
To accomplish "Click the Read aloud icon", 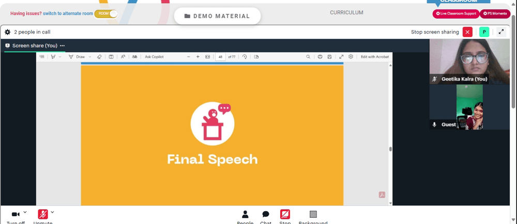I will [123, 57].
